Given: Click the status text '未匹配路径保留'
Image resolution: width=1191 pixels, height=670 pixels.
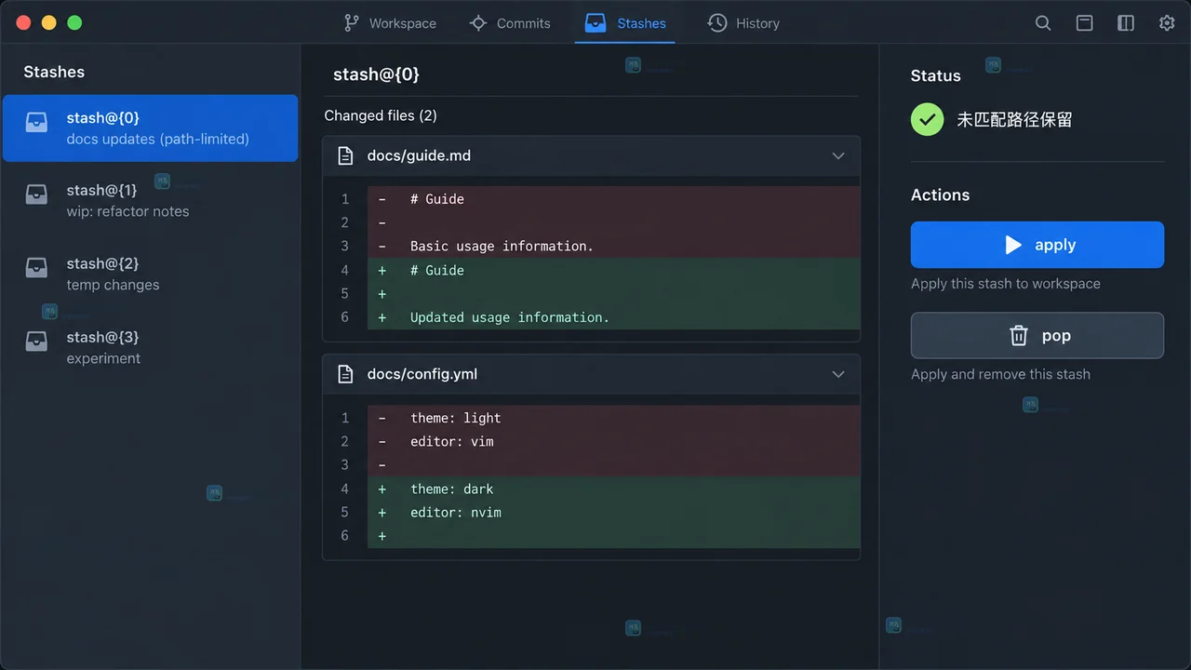Looking at the screenshot, I should tap(1014, 120).
